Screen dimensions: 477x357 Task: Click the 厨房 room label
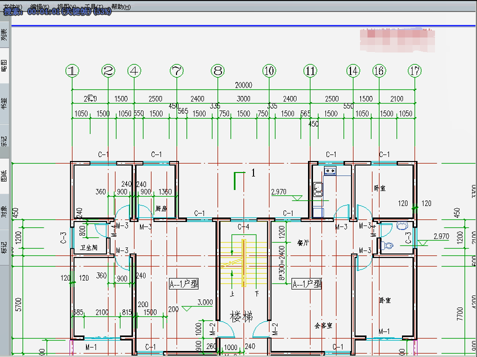point(161,208)
